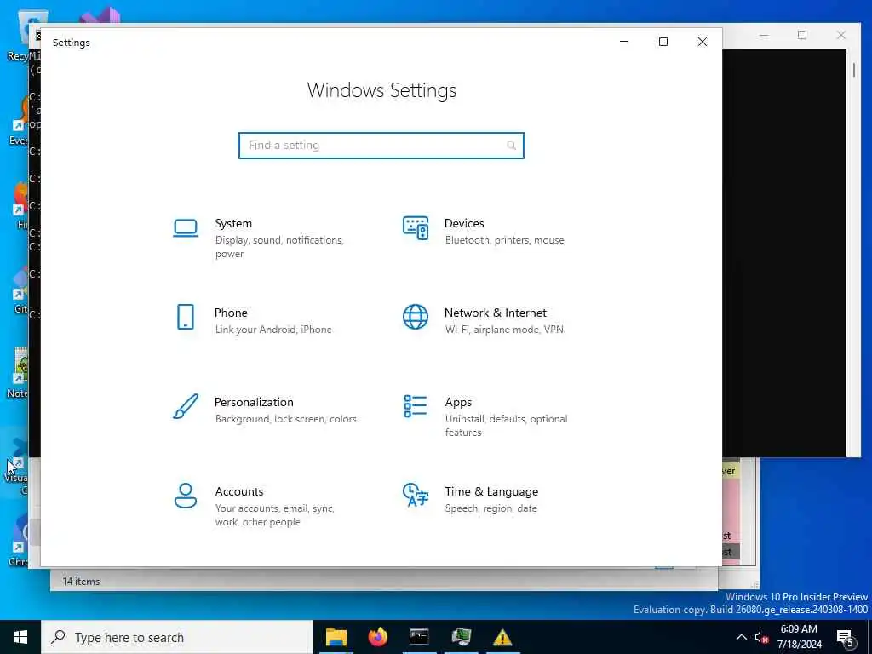Click the muted speaker volume icon

coord(761,637)
